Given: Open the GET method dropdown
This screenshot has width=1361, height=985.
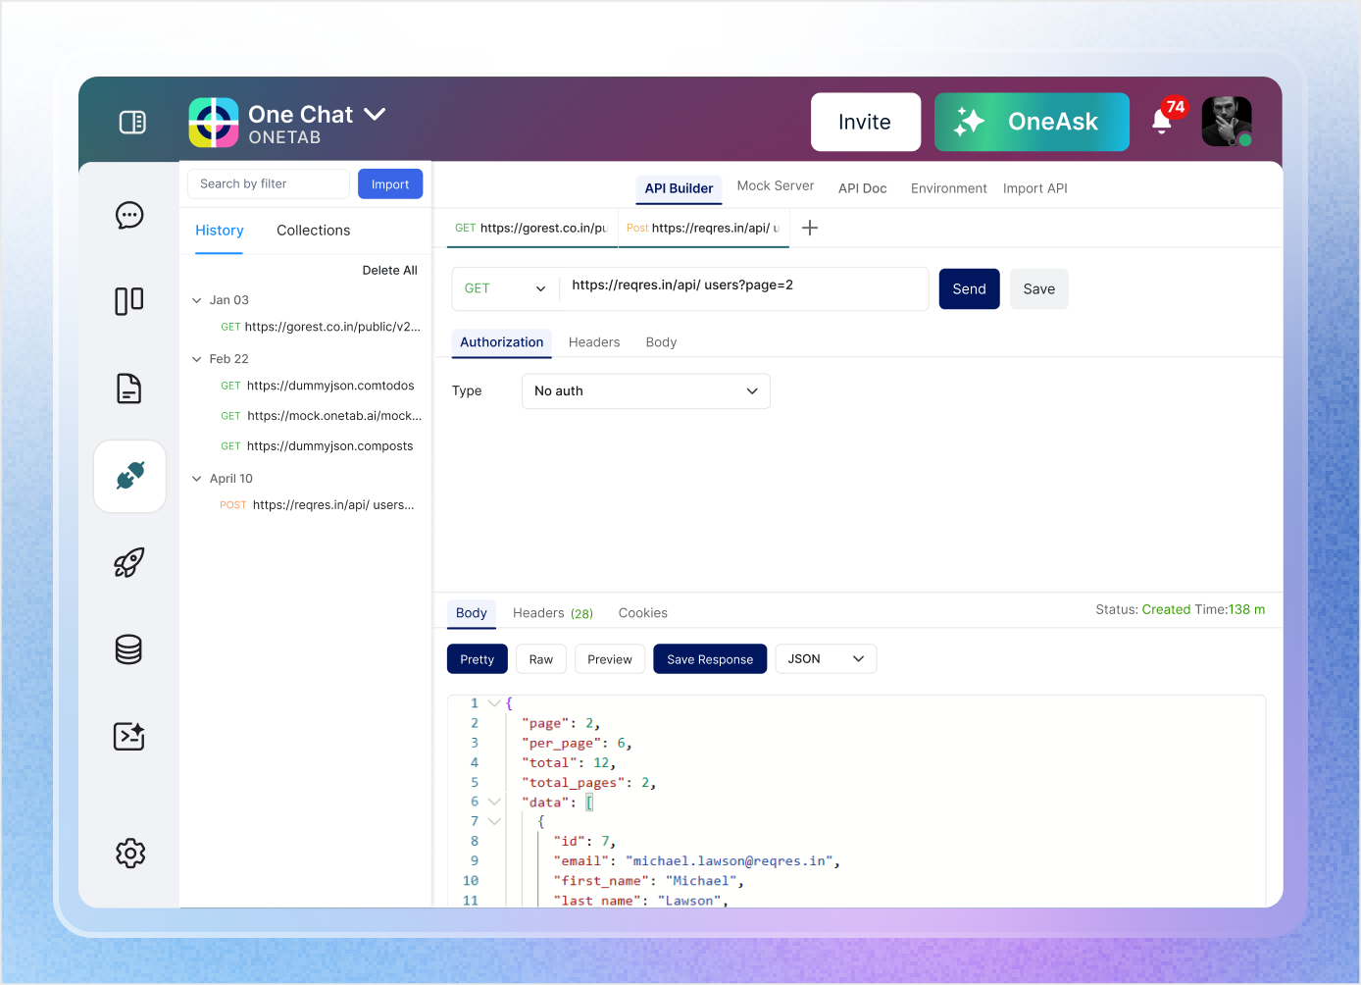Looking at the screenshot, I should coord(505,288).
